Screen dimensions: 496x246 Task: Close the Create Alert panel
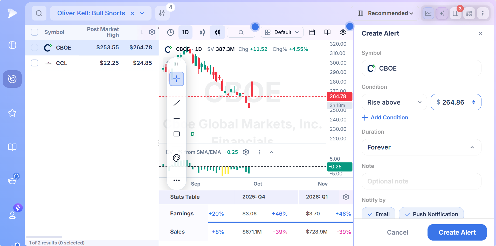click(x=480, y=33)
